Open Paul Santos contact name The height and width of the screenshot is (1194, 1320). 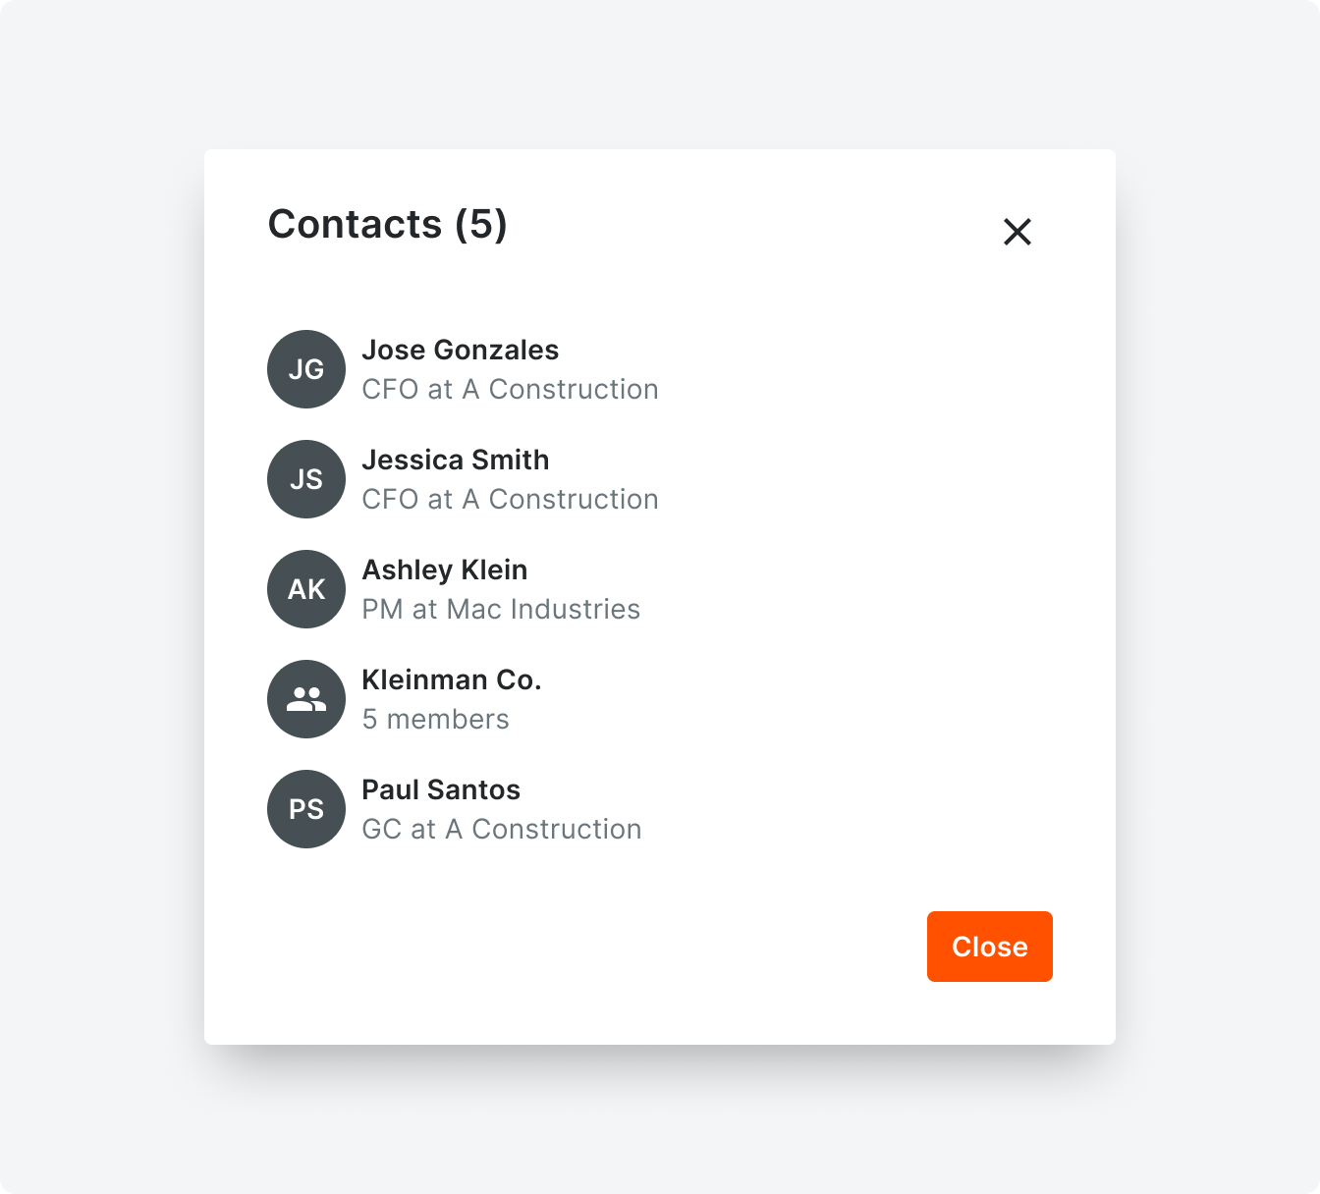click(x=441, y=790)
